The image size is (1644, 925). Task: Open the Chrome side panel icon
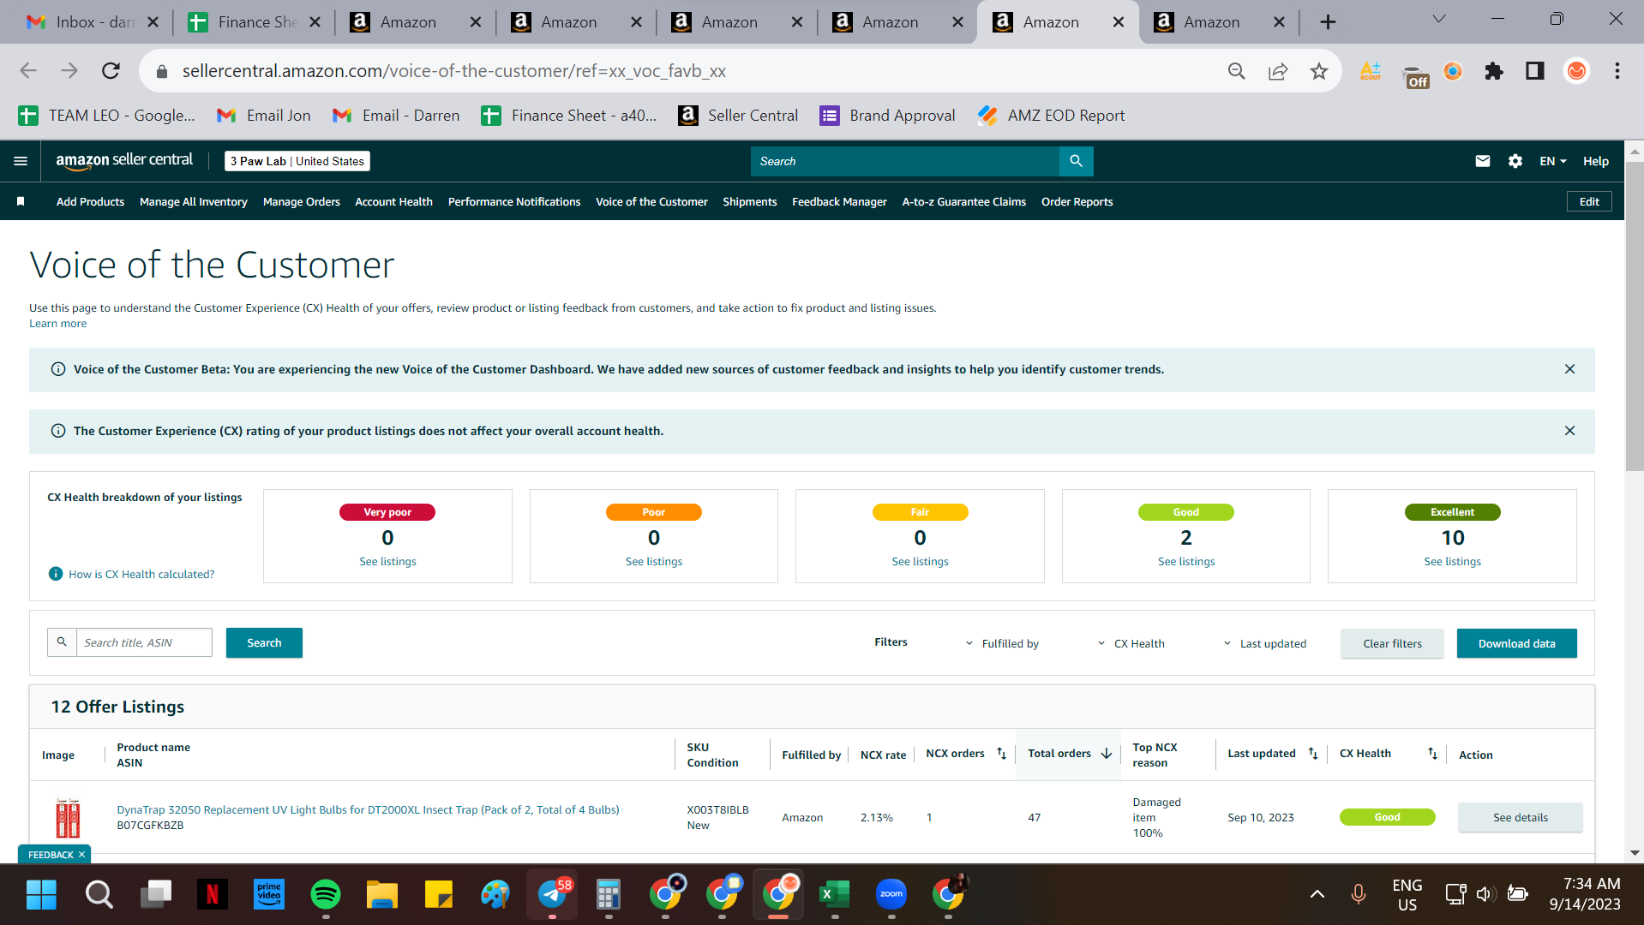(x=1535, y=71)
